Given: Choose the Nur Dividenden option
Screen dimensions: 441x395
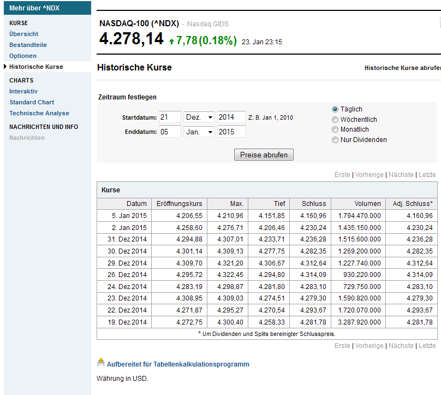Looking at the screenshot, I should (x=335, y=140).
